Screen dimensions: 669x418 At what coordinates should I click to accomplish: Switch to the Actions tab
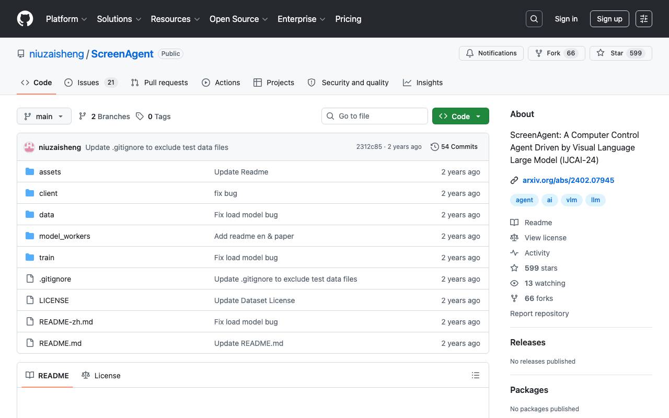[221, 83]
